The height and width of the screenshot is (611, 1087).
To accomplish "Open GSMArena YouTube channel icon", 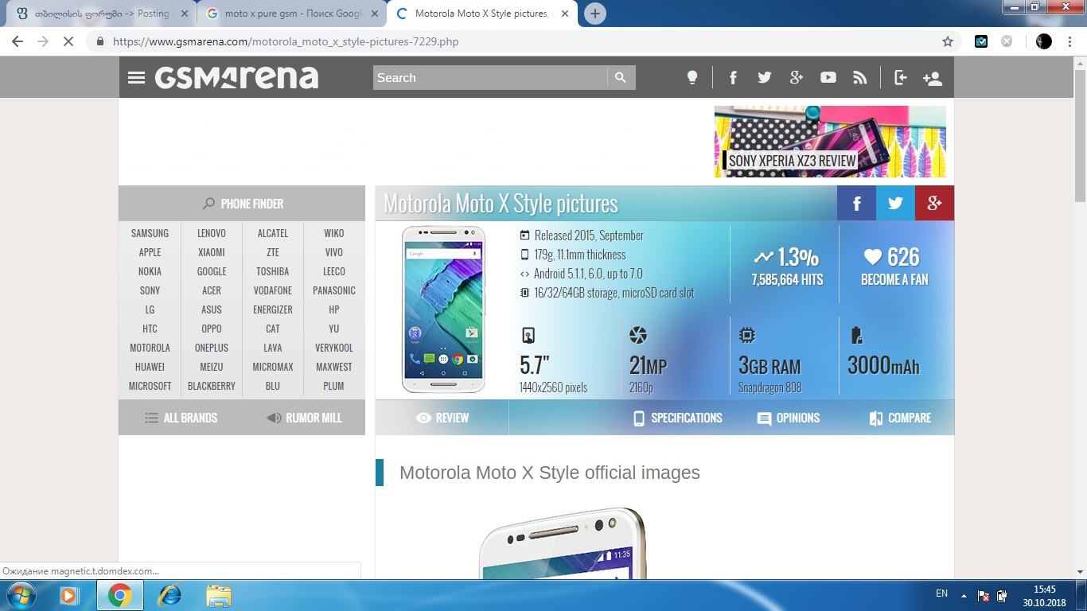I will coord(828,78).
